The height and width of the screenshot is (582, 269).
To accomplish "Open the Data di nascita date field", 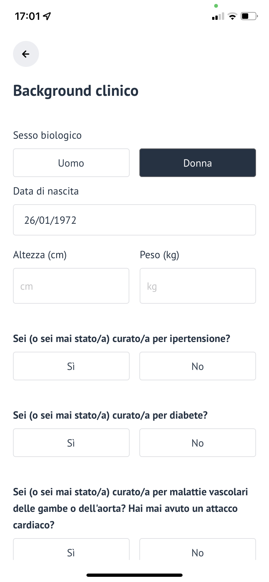I will tap(134, 220).
